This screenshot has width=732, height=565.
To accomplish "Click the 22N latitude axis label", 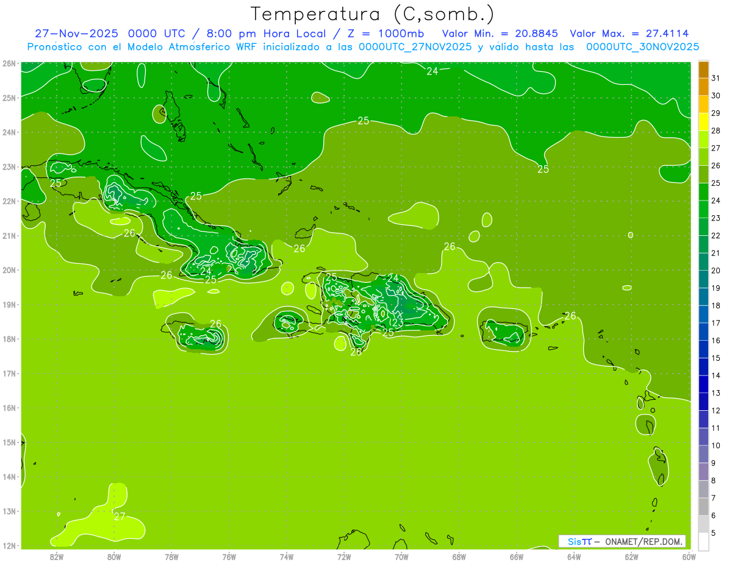I will 9,201.
